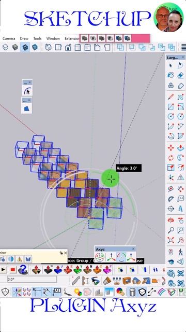
Task: Open the Window menu
Action: point(53,38)
